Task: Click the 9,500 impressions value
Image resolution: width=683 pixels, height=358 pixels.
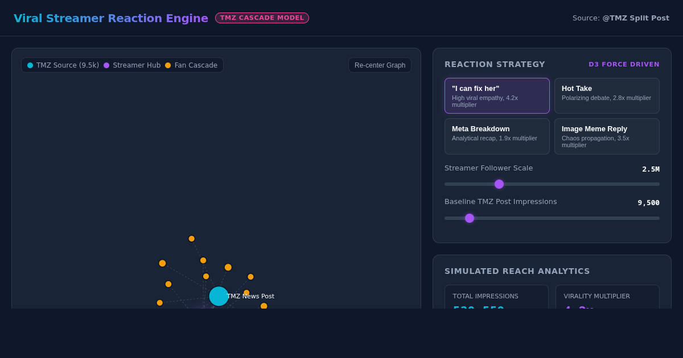Action: pos(648,203)
